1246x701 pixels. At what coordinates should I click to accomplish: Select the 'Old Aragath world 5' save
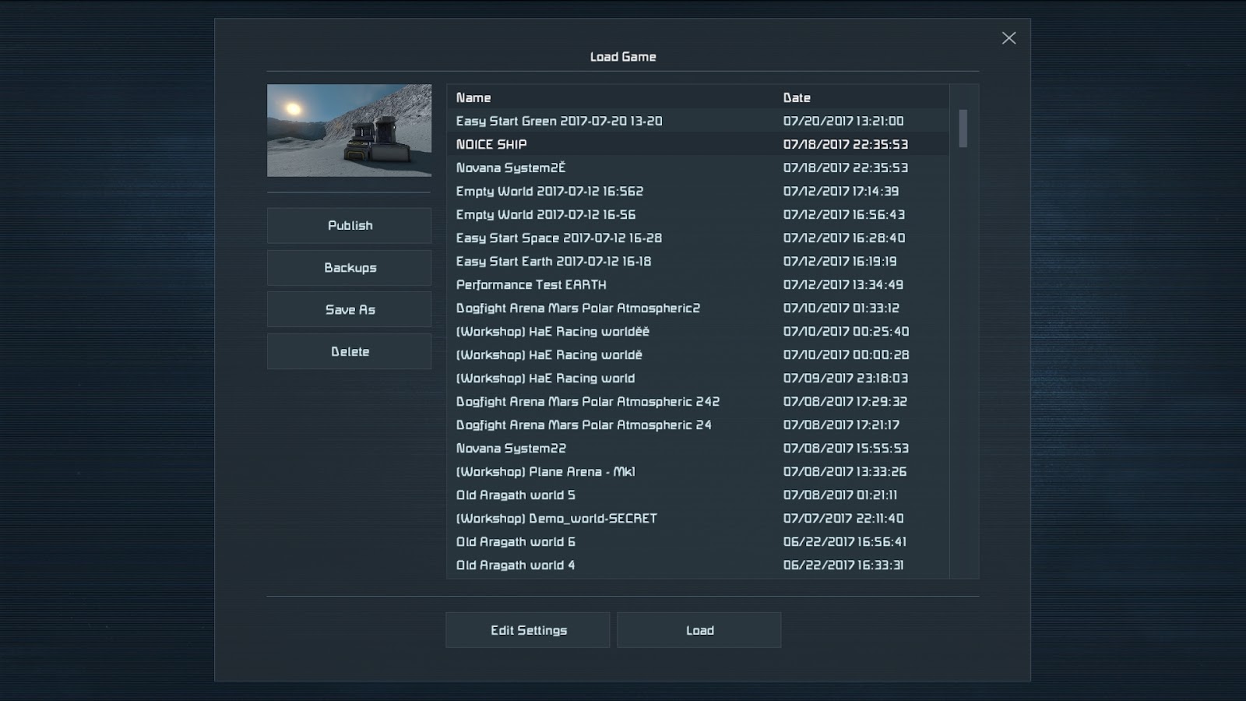pos(698,495)
